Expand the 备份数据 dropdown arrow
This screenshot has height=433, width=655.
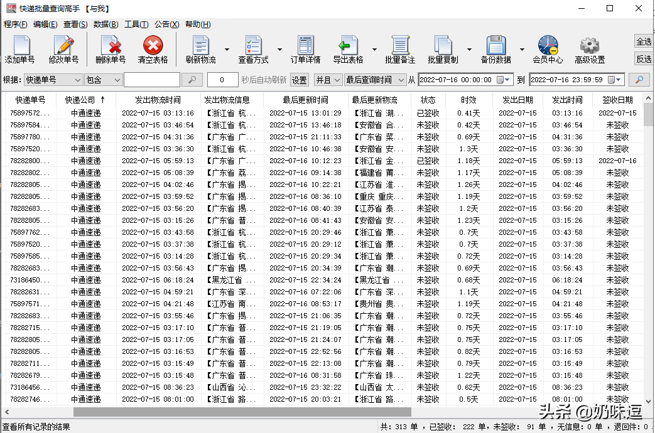522,50
